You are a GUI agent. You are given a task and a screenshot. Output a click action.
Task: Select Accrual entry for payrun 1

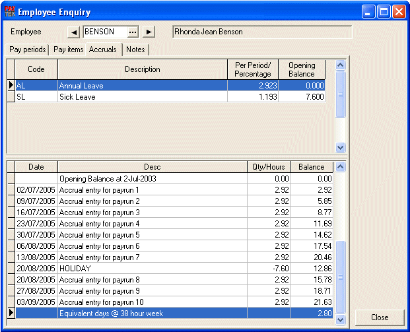click(170, 190)
